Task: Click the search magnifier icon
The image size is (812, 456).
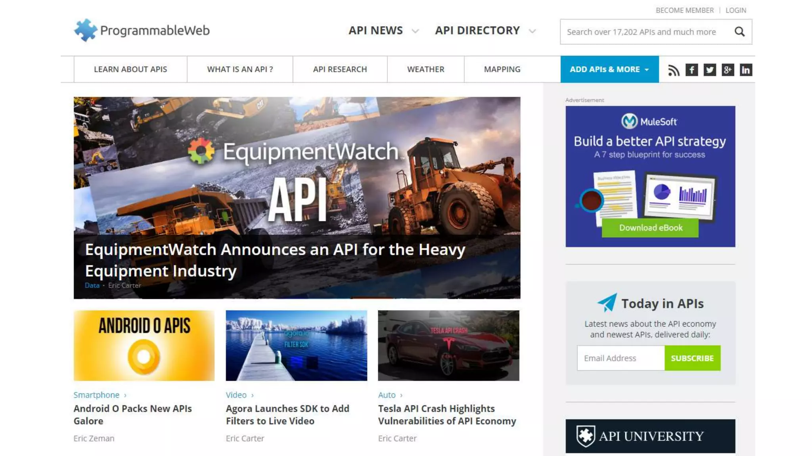Action: (x=739, y=32)
